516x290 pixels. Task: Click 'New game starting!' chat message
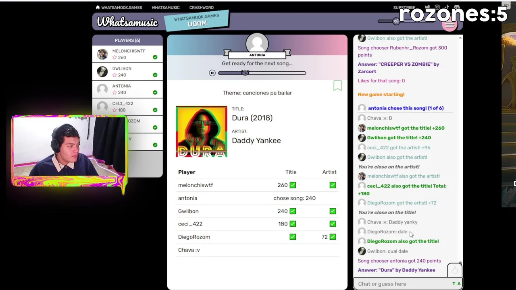[x=381, y=94]
